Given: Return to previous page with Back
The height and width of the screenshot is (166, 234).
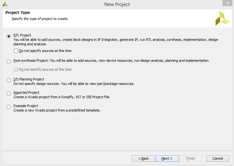Looking at the screenshot, I should (143, 158).
